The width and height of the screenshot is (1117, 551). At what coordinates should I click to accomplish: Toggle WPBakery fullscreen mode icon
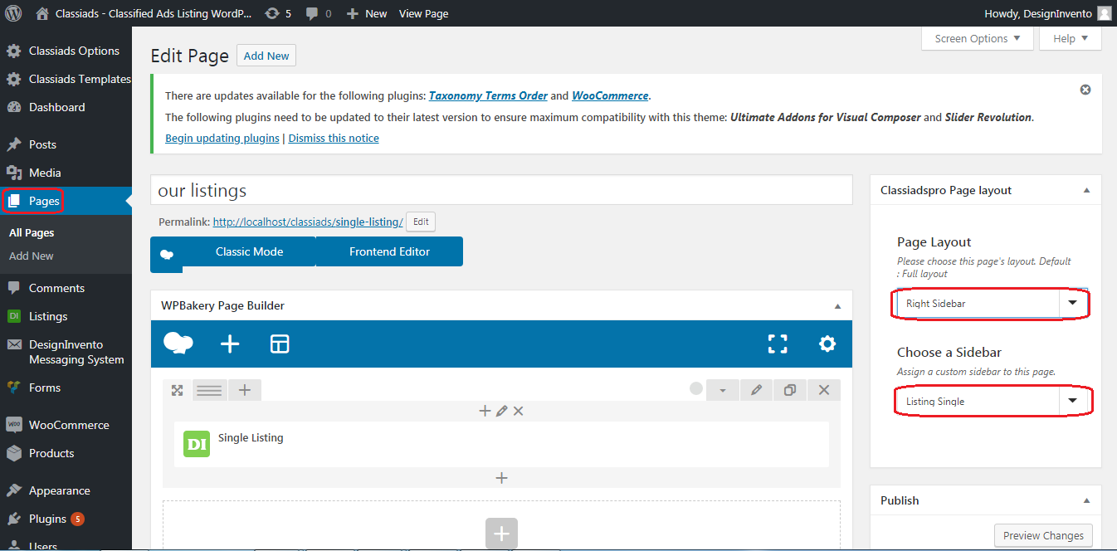tap(778, 344)
